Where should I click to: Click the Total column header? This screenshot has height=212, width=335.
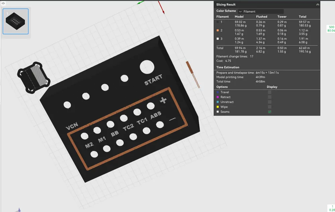pyautogui.click(x=303, y=17)
